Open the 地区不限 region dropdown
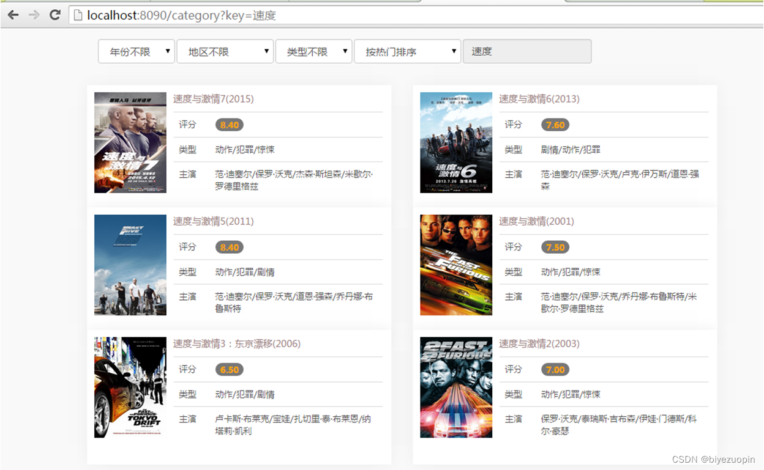The height and width of the screenshot is (470, 764). 225,51
